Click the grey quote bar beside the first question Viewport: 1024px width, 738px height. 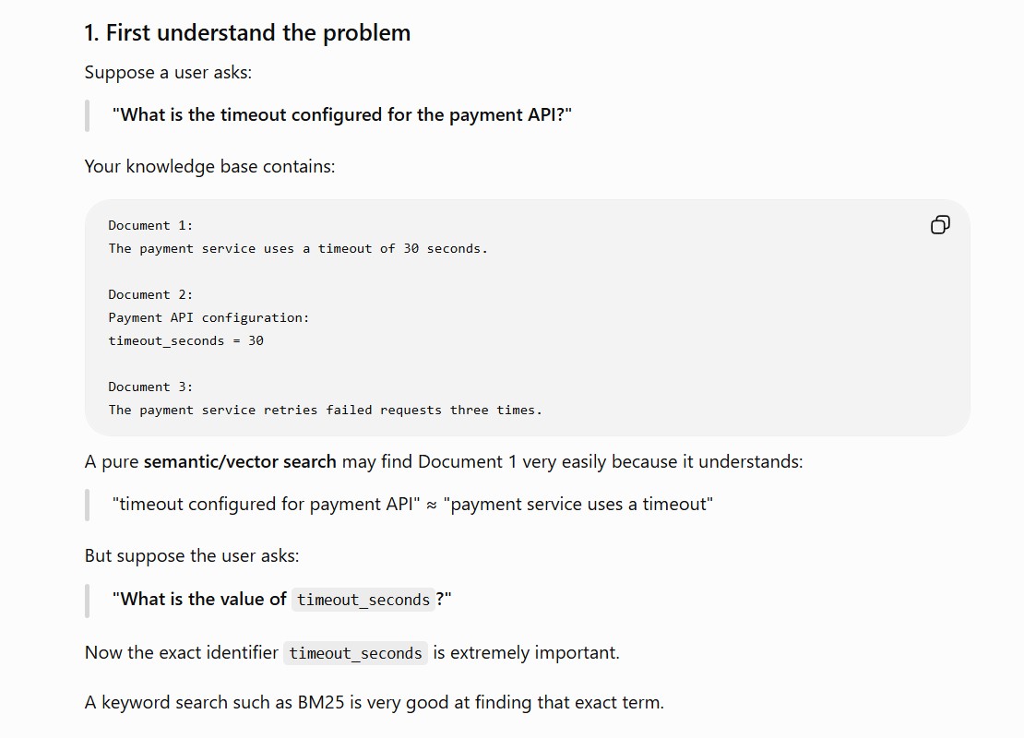click(x=87, y=115)
